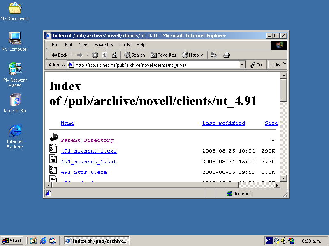Click the vertical scrollbar down arrow
329x246 pixels.
tap(284, 178)
